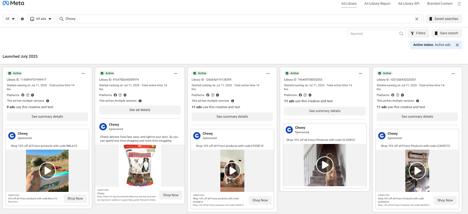The width and height of the screenshot is (468, 214).
Task: Play the NALA10 ad video
Action: pyautogui.click(x=47, y=170)
